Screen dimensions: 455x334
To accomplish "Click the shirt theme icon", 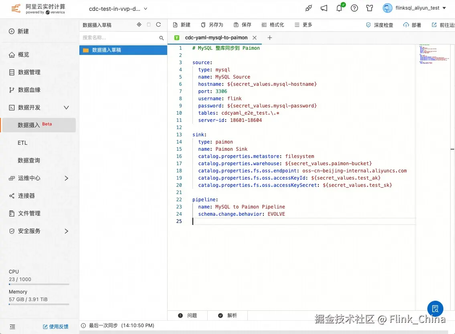I will (x=369, y=8).
